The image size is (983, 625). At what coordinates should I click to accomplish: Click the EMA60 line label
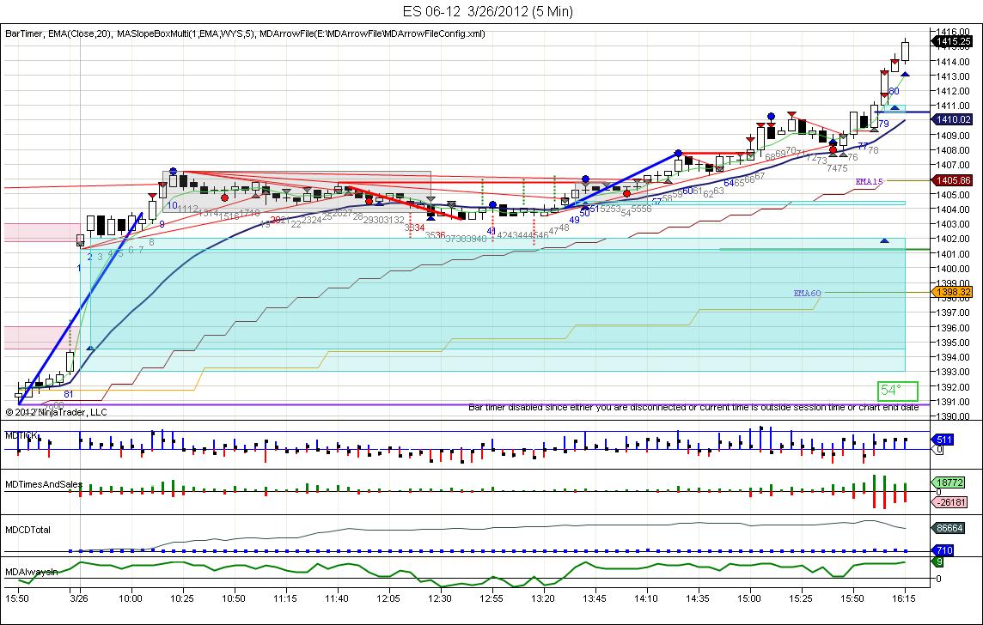tap(807, 293)
